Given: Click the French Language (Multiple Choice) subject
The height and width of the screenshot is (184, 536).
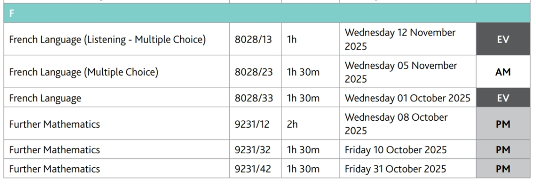Looking at the screenshot, I should [84, 72].
